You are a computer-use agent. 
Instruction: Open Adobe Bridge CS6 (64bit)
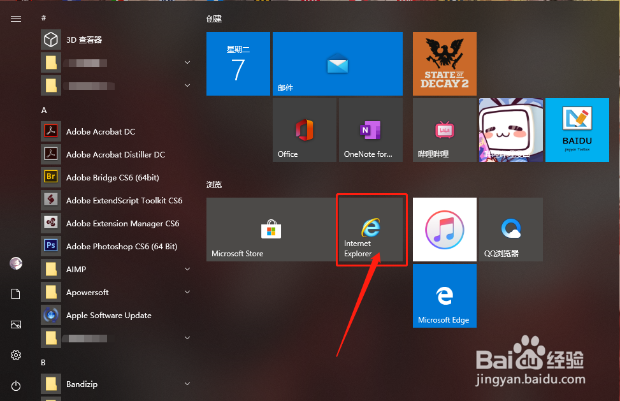(116, 178)
